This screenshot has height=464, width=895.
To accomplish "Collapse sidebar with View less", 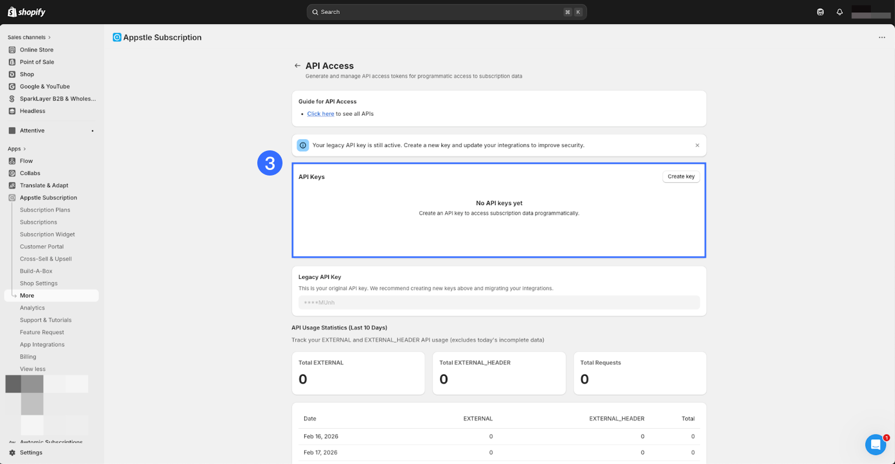I will [32, 369].
